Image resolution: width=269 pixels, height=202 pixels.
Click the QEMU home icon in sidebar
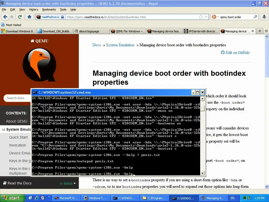click(32, 41)
